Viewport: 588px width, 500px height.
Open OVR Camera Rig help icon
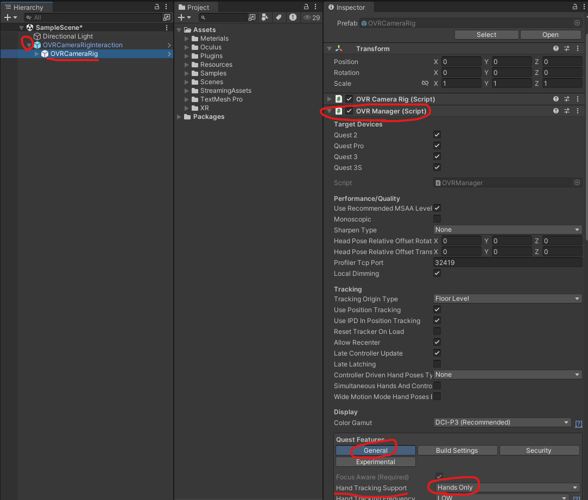tap(556, 99)
